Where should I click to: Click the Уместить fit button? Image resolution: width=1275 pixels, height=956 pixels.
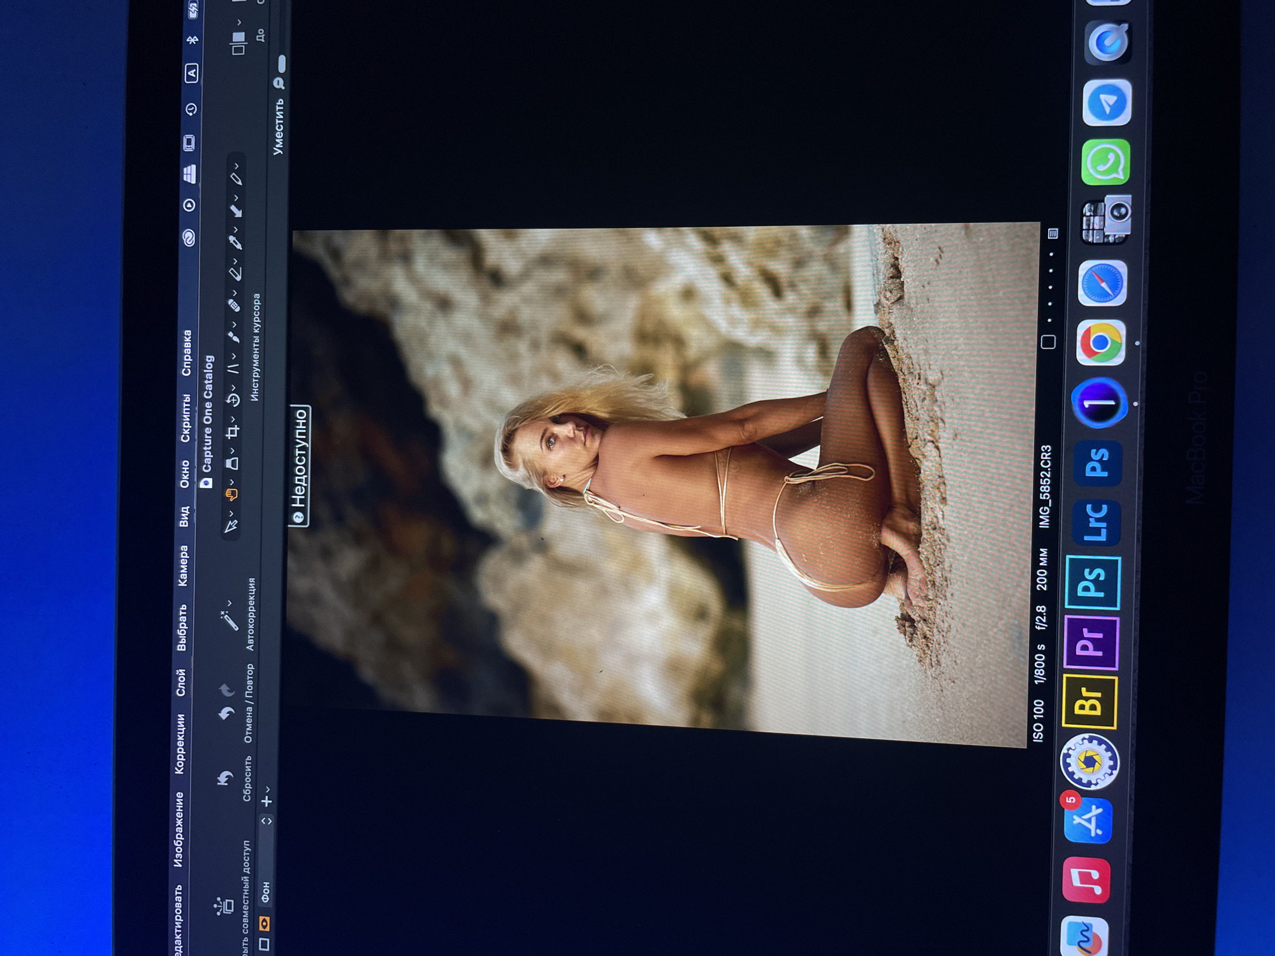279,126
